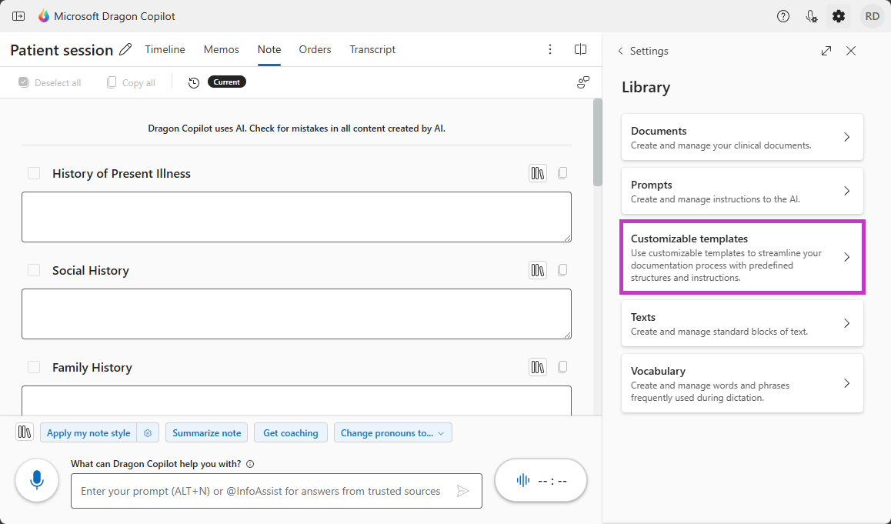Activate dictation with the blue microphone button
The height and width of the screenshot is (524, 891).
[36, 479]
